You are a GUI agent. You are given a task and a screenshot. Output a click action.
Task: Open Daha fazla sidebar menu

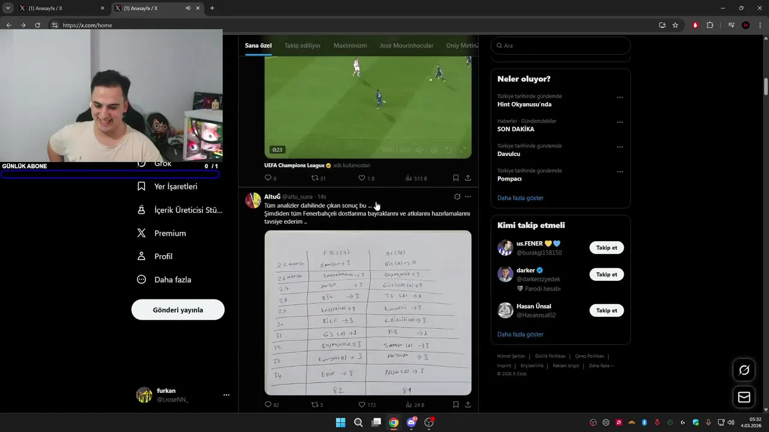click(164, 280)
